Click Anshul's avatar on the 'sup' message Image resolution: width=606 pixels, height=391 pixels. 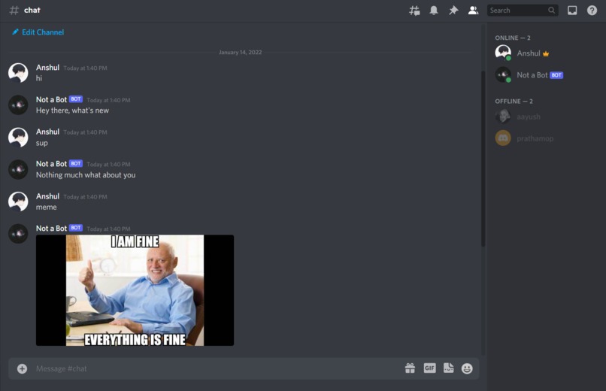click(18, 137)
